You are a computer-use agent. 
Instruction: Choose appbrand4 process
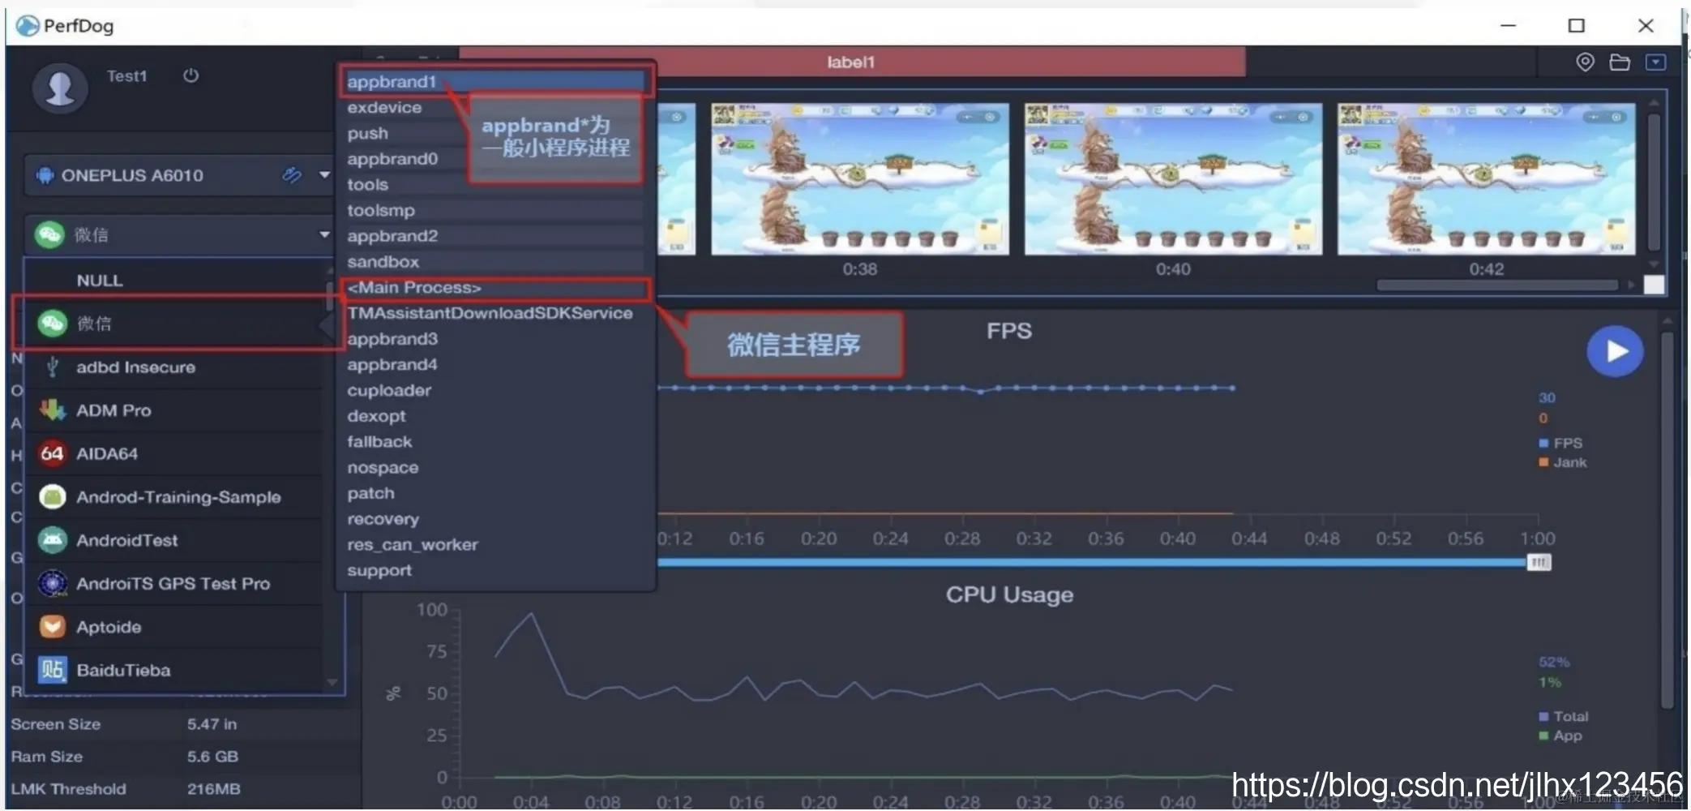[494, 365]
